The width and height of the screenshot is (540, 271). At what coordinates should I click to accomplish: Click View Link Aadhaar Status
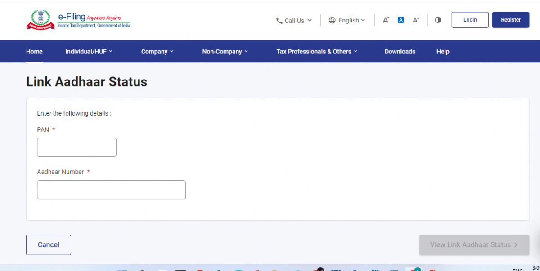point(474,244)
